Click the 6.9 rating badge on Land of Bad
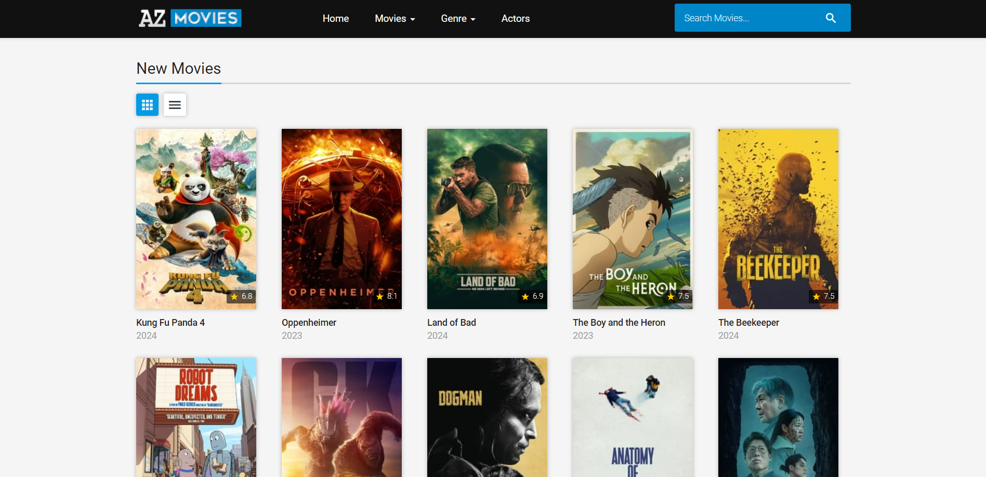This screenshot has width=986, height=477. click(532, 296)
